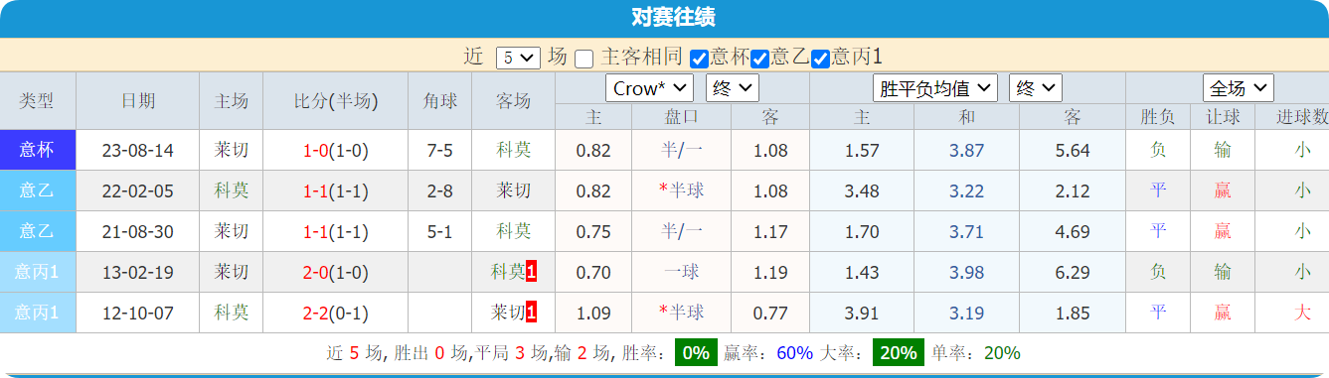Open home team 莱切 in the 13-02-19 row
1329x378 pixels.
[232, 273]
